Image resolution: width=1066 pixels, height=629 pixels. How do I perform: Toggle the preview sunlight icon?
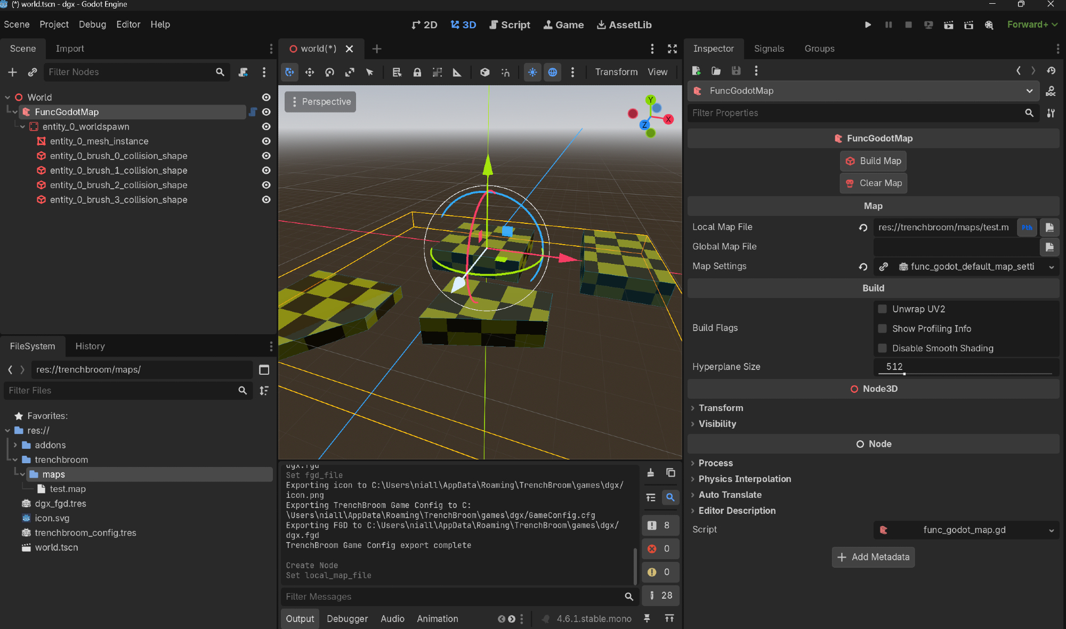click(532, 72)
